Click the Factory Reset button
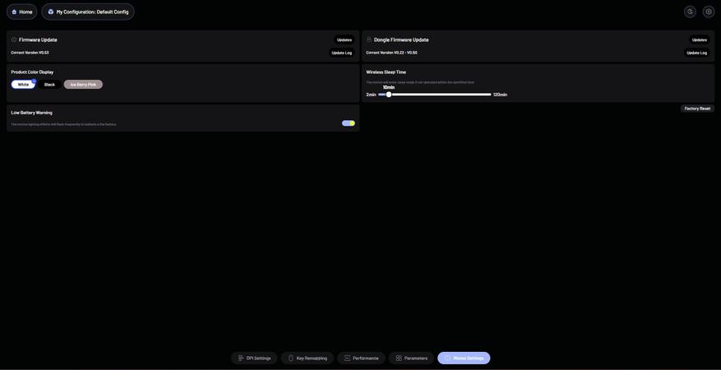Screen dimensions: 721x370 click(x=697, y=109)
